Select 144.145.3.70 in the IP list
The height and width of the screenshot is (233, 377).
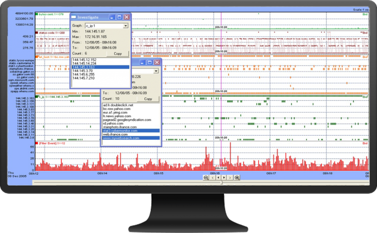pyautogui.click(x=82, y=71)
